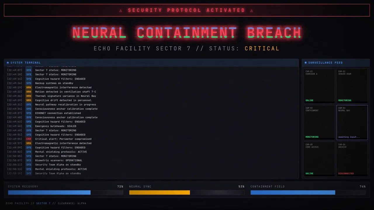Click the [22:50:02] timestamp in the log
374x210 pixels.
15,152
